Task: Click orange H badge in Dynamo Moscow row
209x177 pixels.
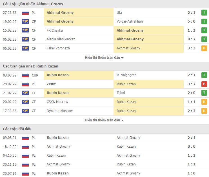Action: tap(204, 111)
